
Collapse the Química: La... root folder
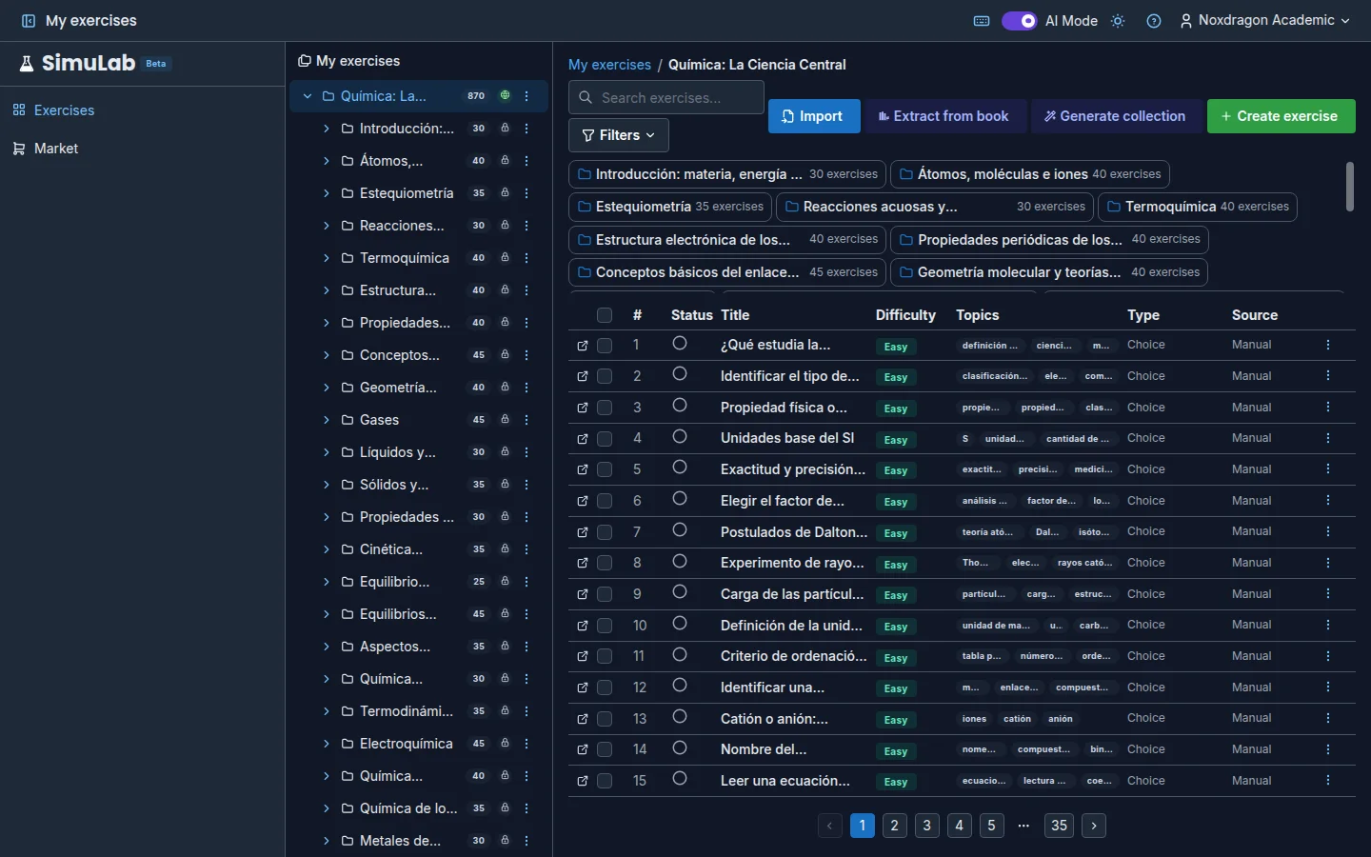308,96
